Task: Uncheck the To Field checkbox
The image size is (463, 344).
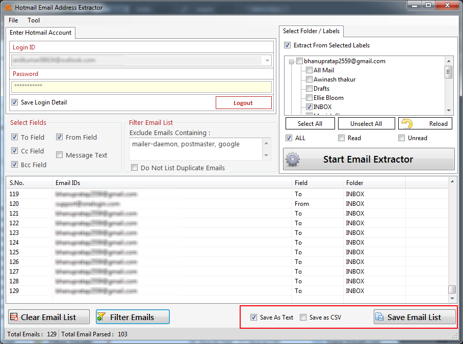Action: (14, 137)
